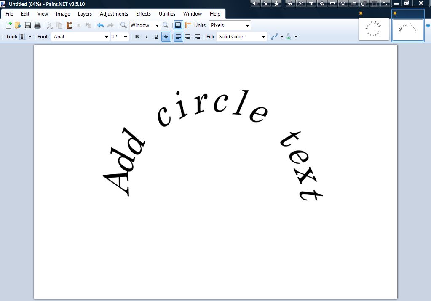The width and height of the screenshot is (431, 301).
Task: Expand the Font family dropdown showing Arial
Action: pos(80,37)
